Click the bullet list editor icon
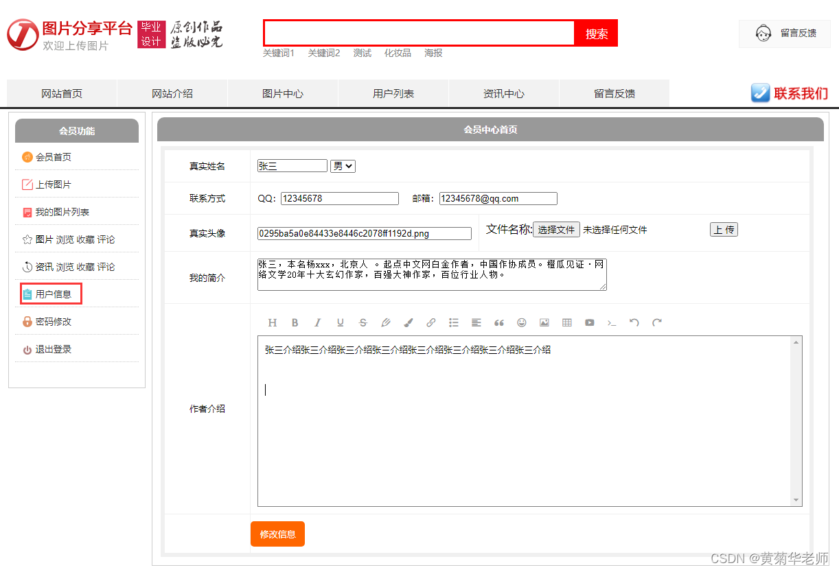Image resolution: width=839 pixels, height=572 pixels. (454, 322)
